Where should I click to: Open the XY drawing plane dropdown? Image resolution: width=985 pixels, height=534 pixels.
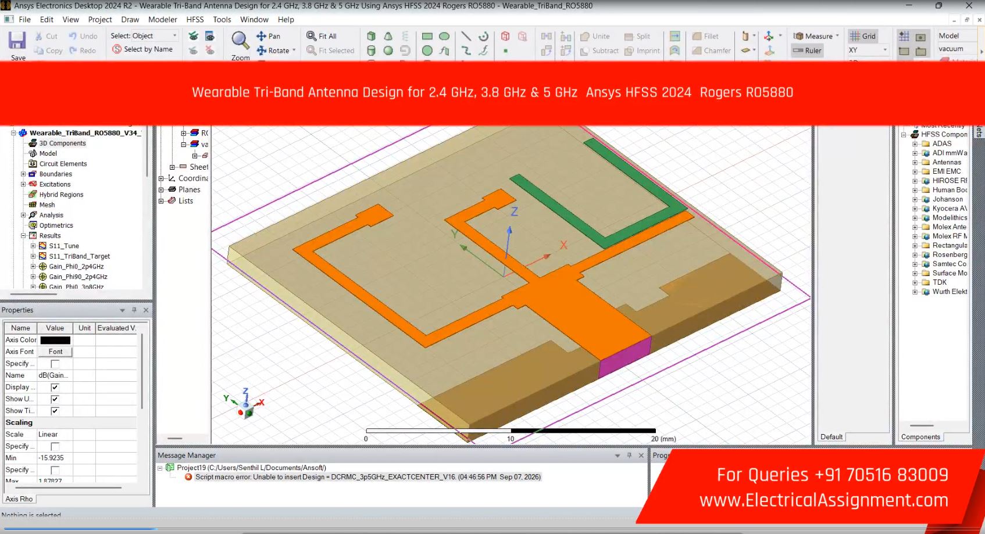[x=868, y=50]
